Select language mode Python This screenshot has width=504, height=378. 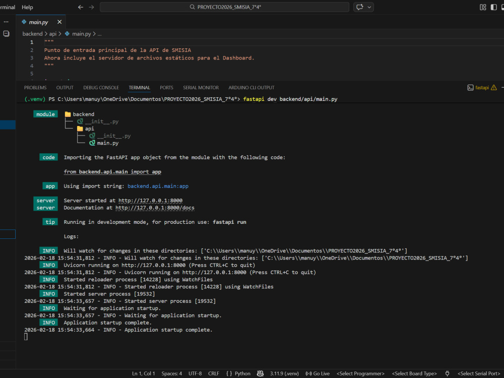pyautogui.click(x=242, y=373)
